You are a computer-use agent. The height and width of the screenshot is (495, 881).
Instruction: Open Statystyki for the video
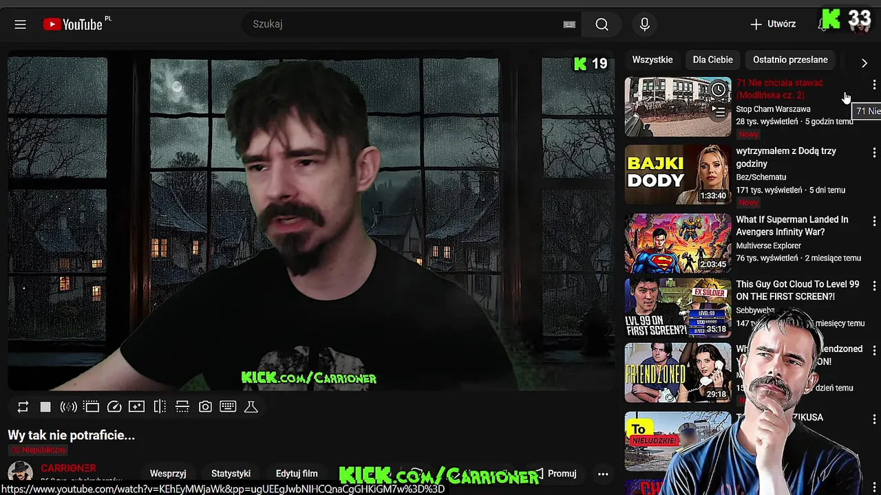point(231,474)
